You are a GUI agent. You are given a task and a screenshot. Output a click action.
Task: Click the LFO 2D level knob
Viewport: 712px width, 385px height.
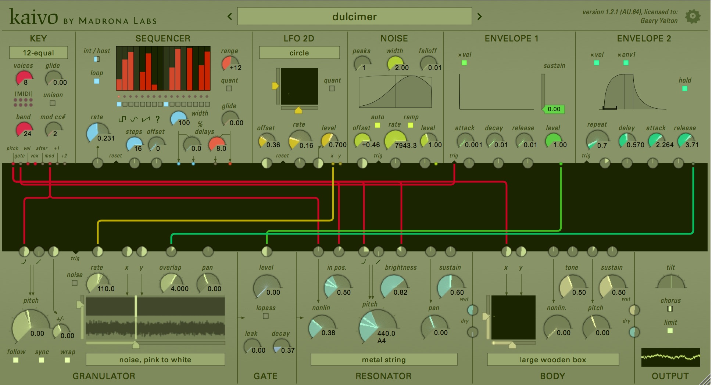(x=329, y=141)
